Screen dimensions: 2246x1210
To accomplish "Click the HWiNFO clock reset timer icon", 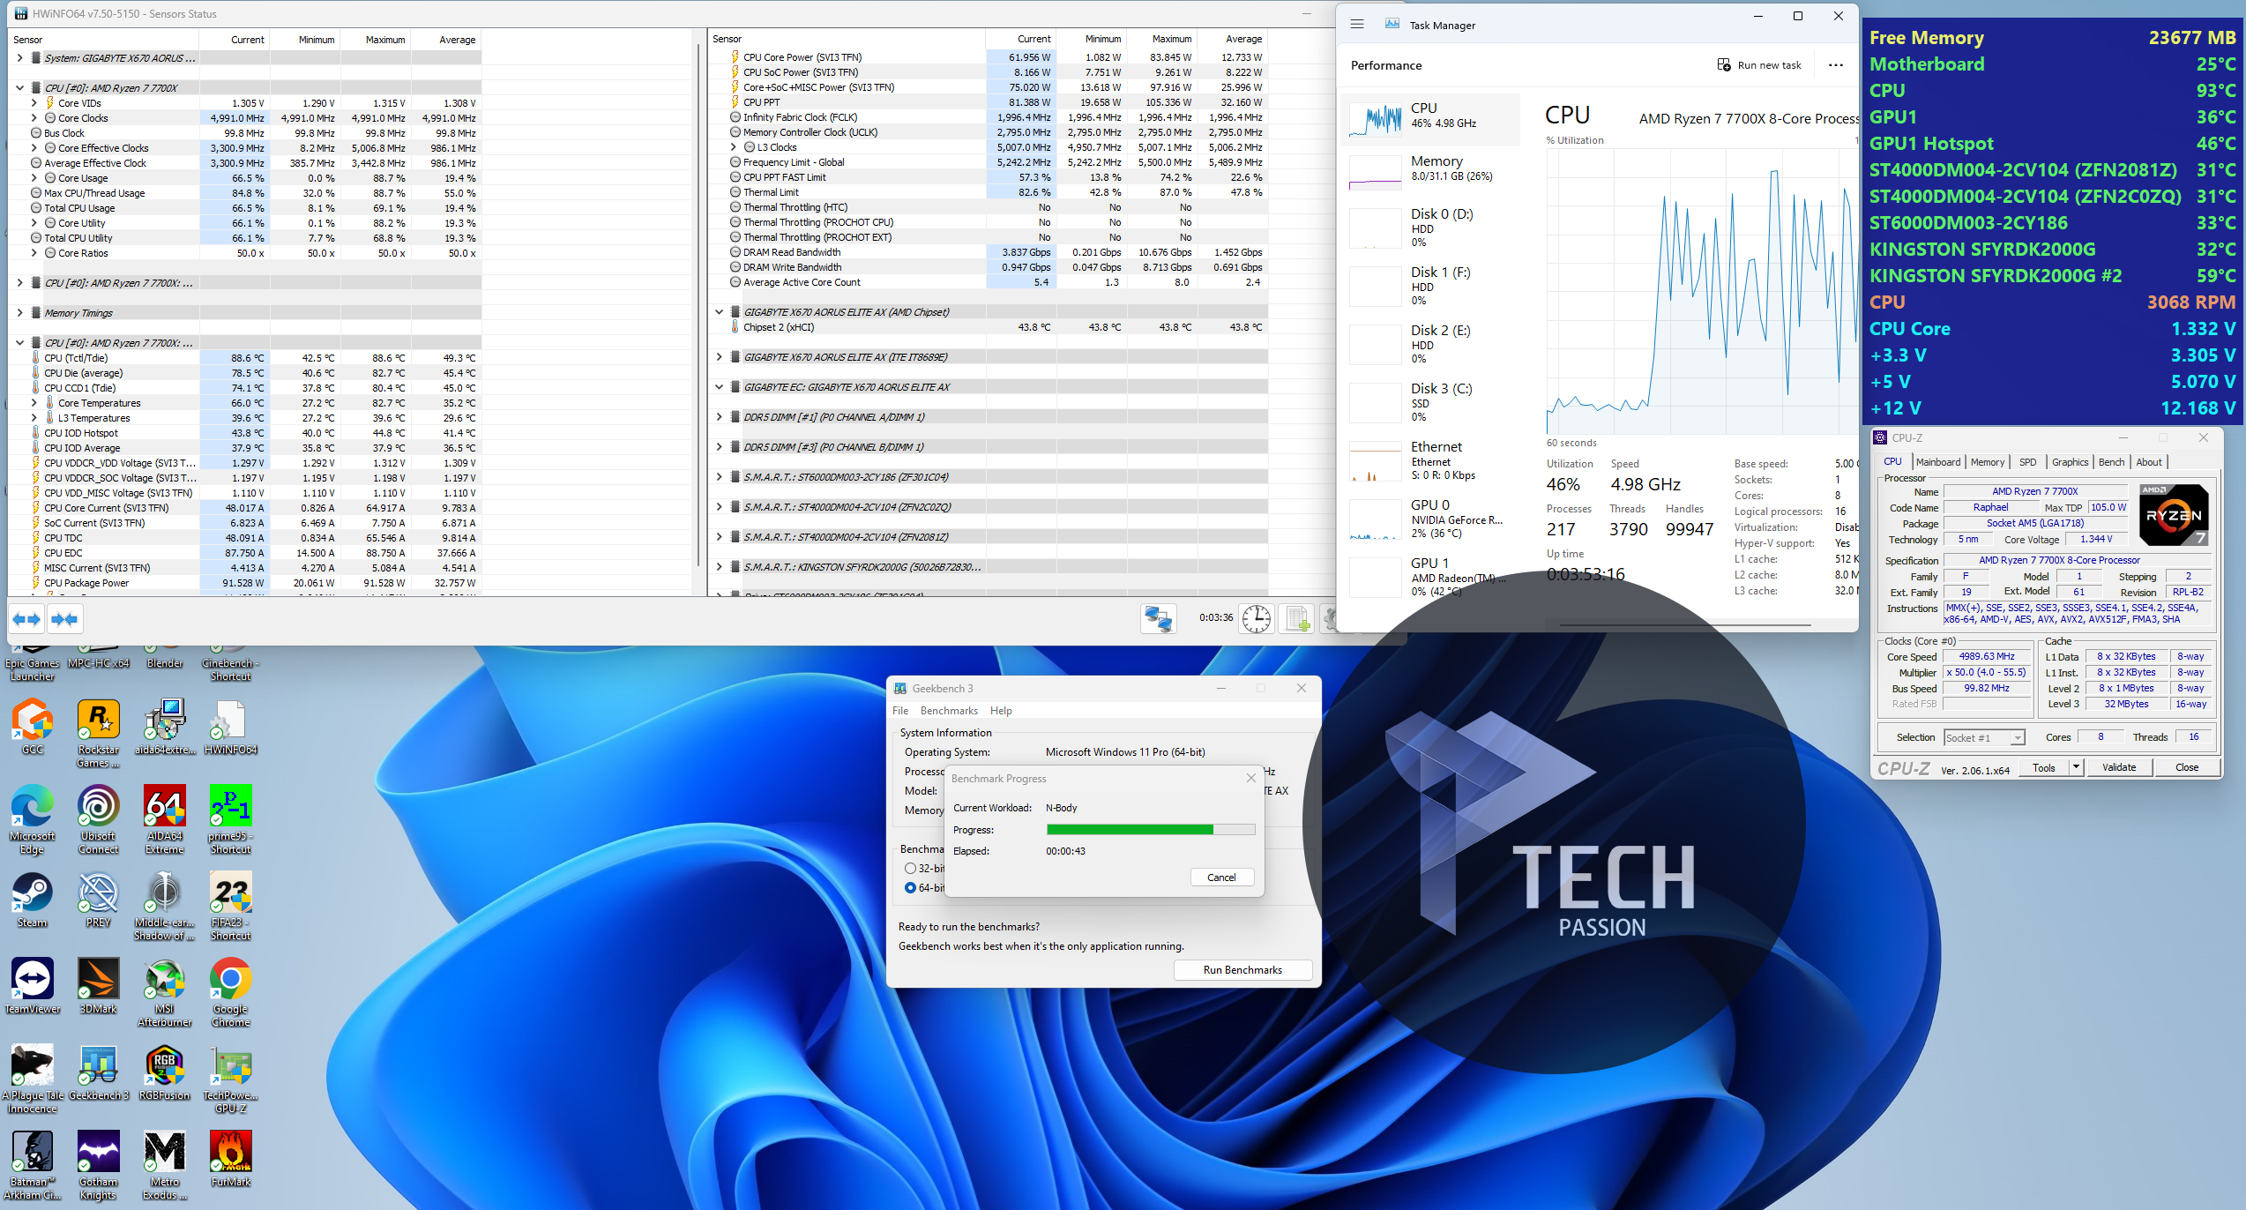I will point(1256,619).
